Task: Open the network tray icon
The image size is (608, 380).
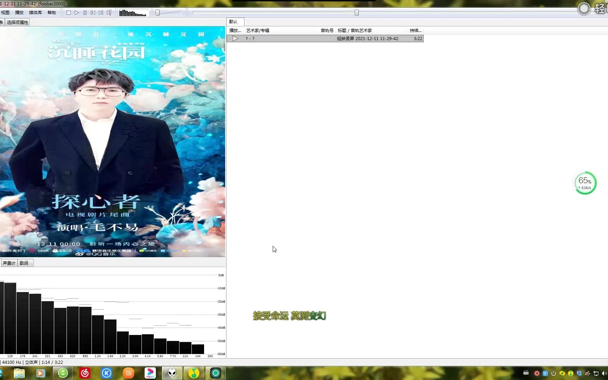Action: (x=596, y=373)
